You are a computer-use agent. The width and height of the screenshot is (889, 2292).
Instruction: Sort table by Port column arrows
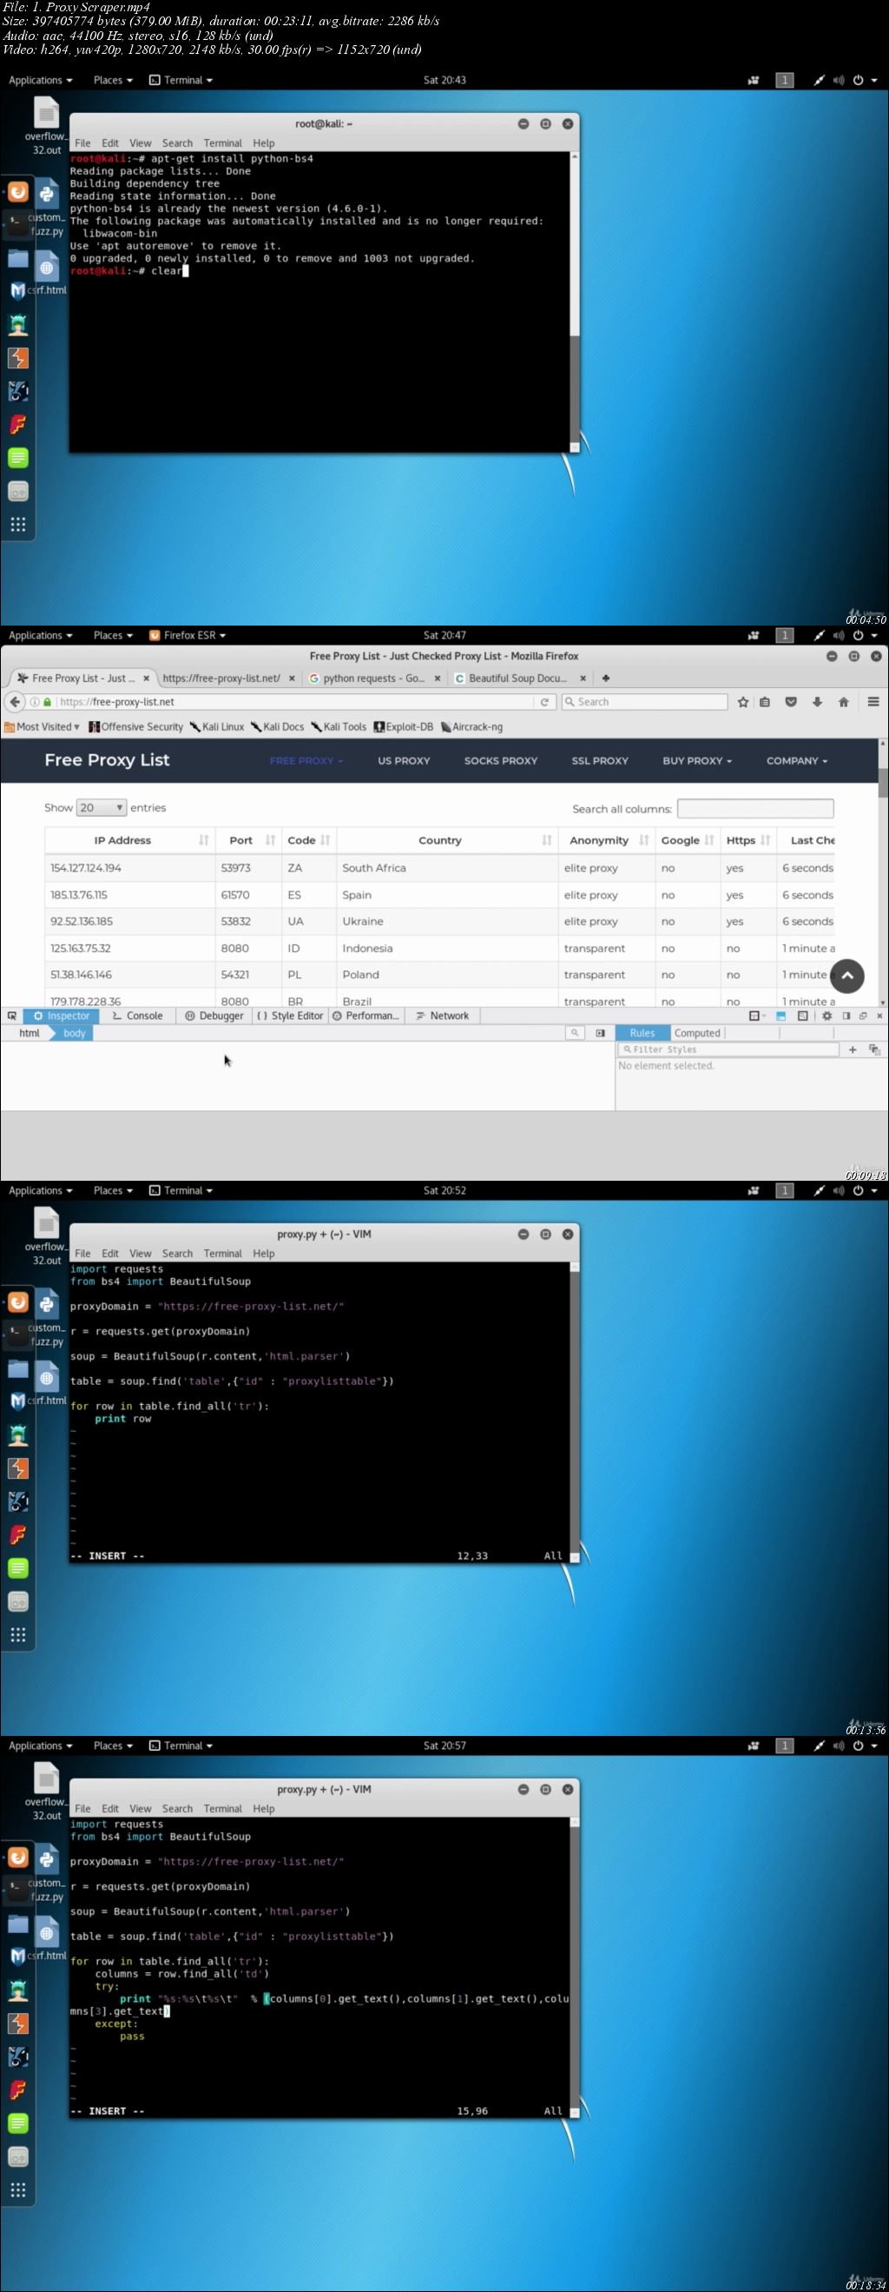270,840
